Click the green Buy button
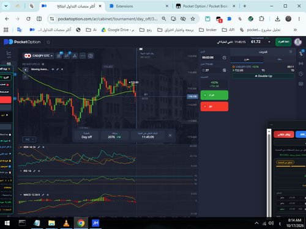The width and height of the screenshot is (306, 229). (214, 95)
